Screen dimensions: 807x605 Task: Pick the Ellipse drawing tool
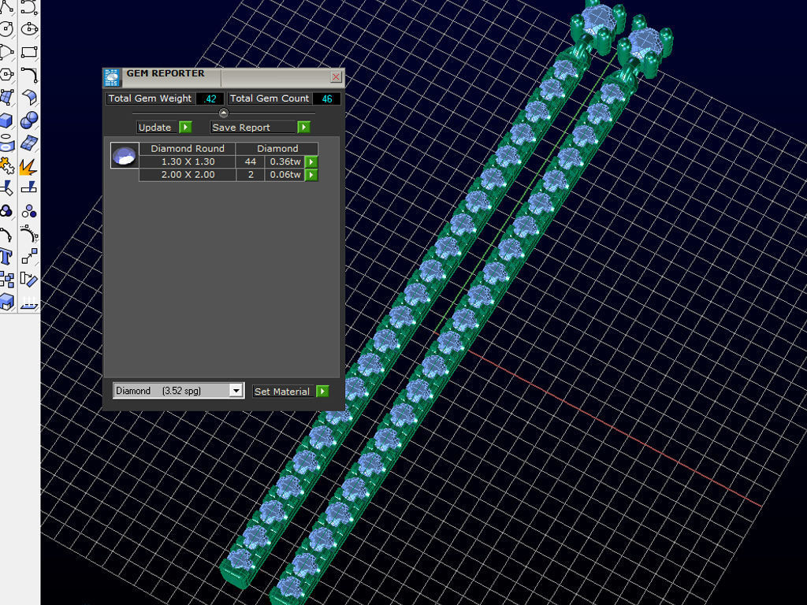click(30, 30)
